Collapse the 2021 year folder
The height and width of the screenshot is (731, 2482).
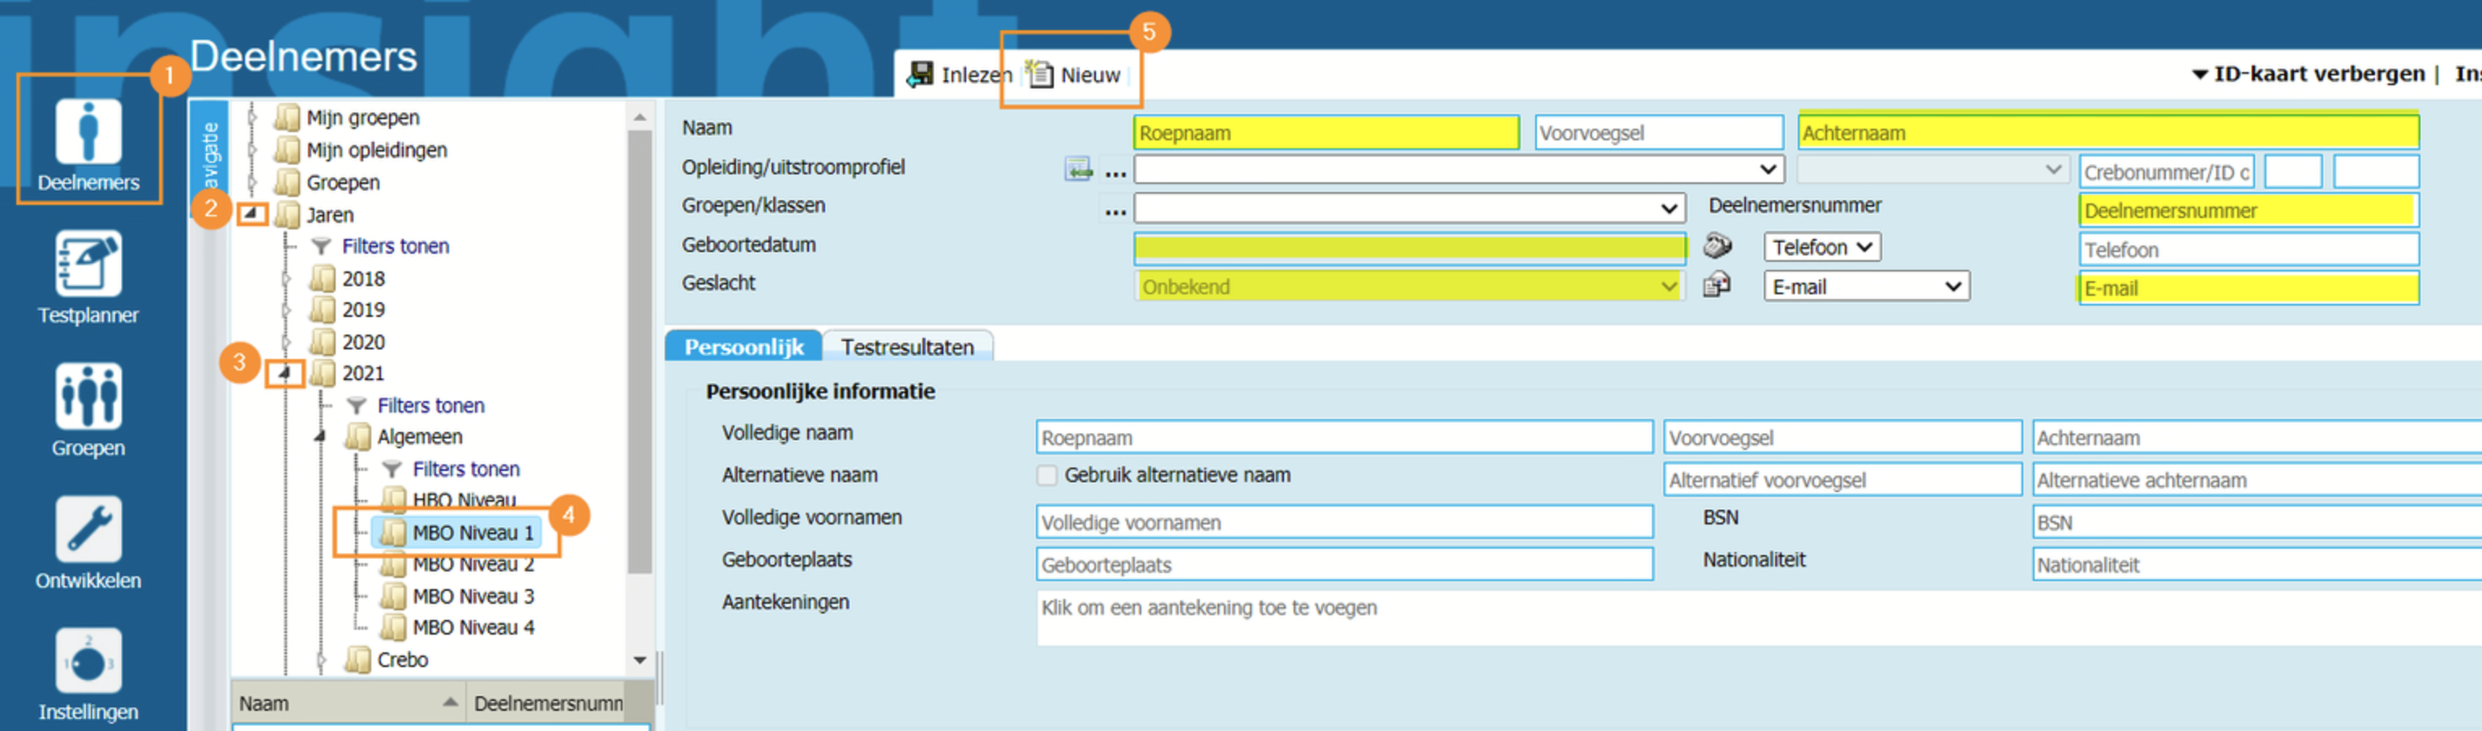[285, 373]
